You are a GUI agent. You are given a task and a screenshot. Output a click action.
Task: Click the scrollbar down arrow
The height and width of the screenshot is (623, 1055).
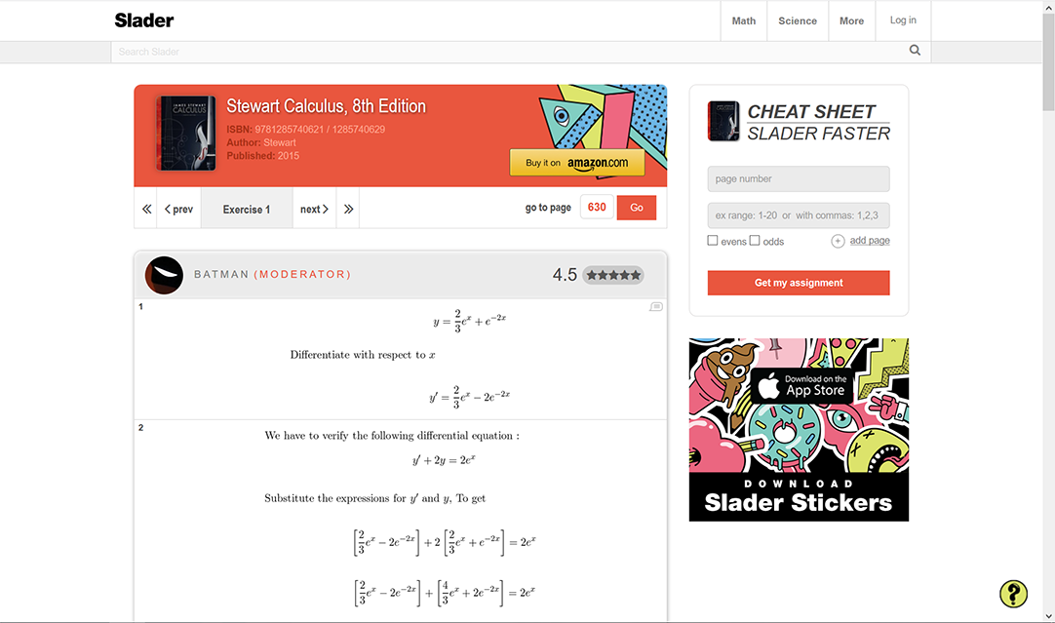coord(1048,616)
